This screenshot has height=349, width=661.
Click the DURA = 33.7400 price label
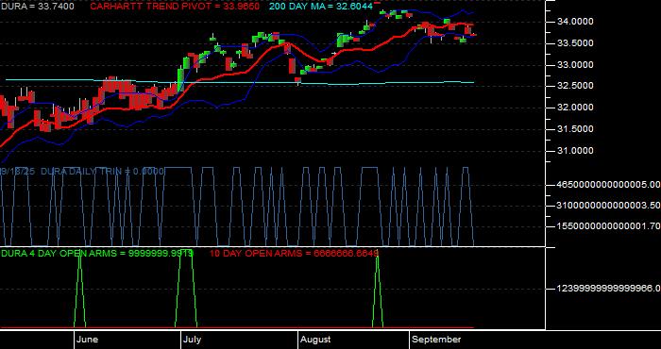coord(38,7)
